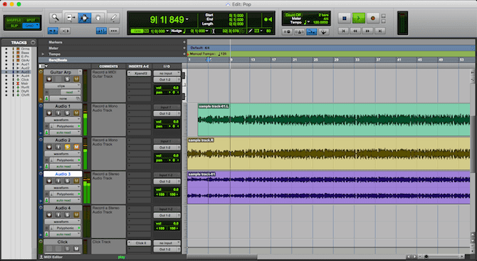
Task: Enable Spot edit mode
Action: pyautogui.click(x=31, y=20)
